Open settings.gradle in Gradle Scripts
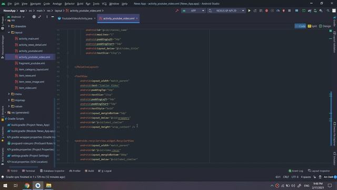Screen dimensions: 337x190 [30, 156]
